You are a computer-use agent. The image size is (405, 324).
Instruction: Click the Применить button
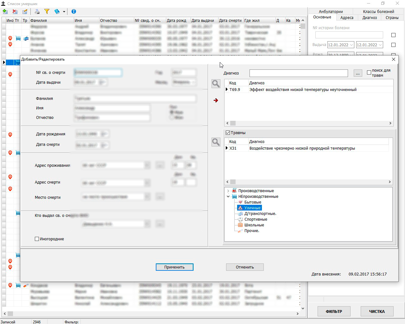click(x=174, y=267)
